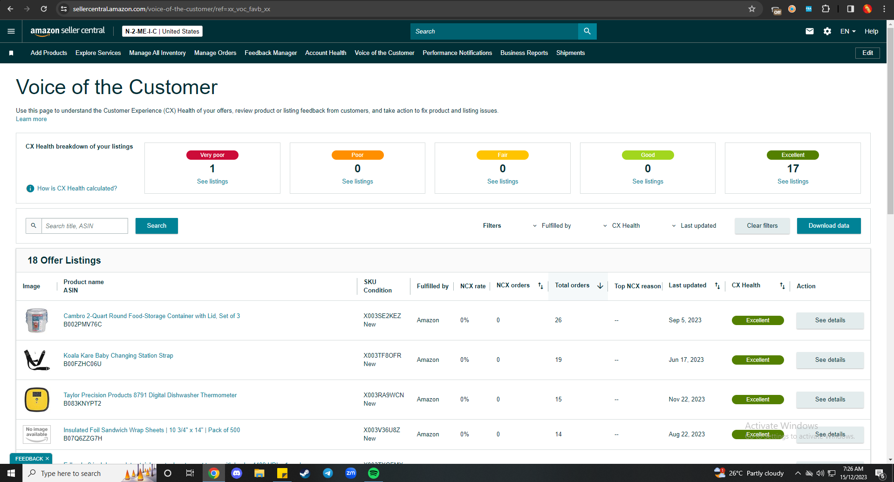This screenshot has height=482, width=894.
Task: Sort by CX Health arrows icon
Action: point(782,286)
